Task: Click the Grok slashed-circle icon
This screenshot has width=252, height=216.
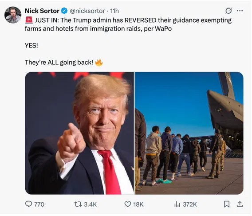Action: pyautogui.click(x=228, y=11)
